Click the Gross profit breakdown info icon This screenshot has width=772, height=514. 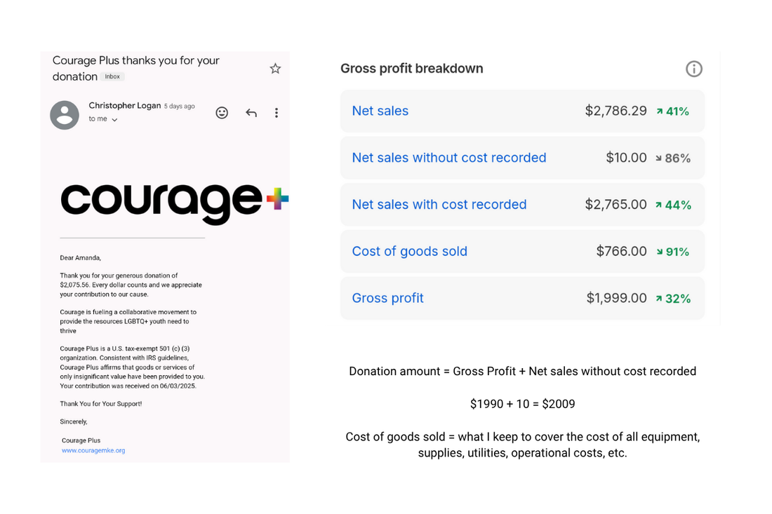tap(693, 69)
